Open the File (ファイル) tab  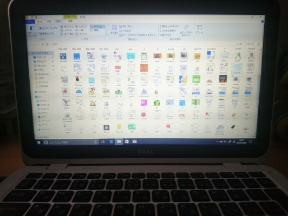[30, 22]
